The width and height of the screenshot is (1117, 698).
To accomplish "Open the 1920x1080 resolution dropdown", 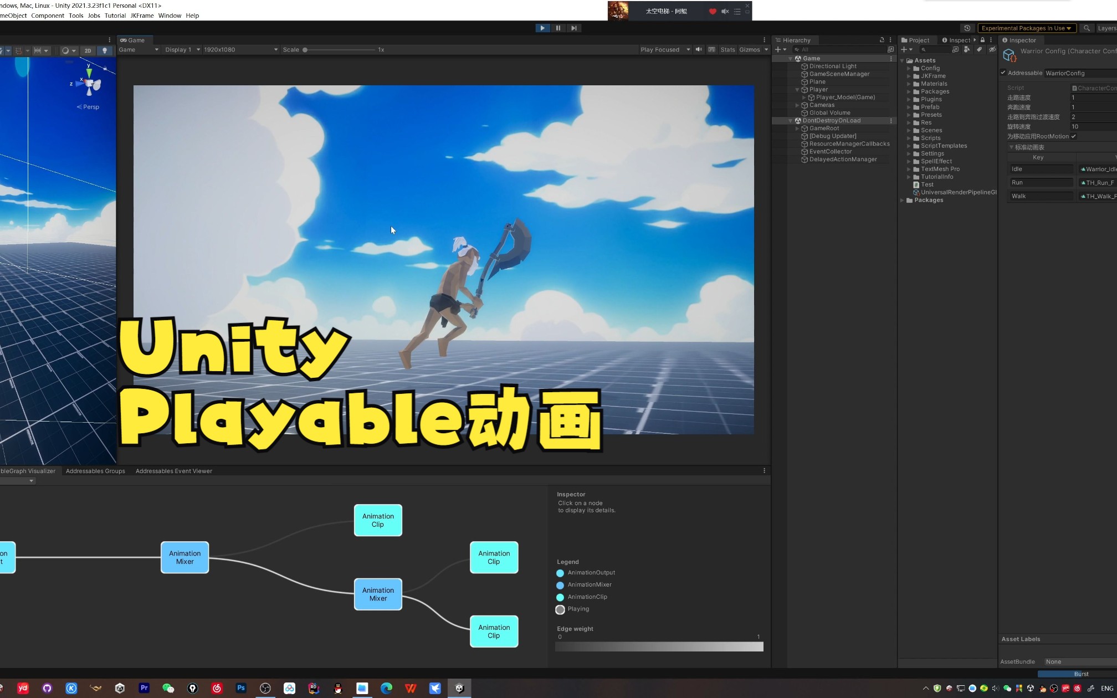I will (240, 50).
